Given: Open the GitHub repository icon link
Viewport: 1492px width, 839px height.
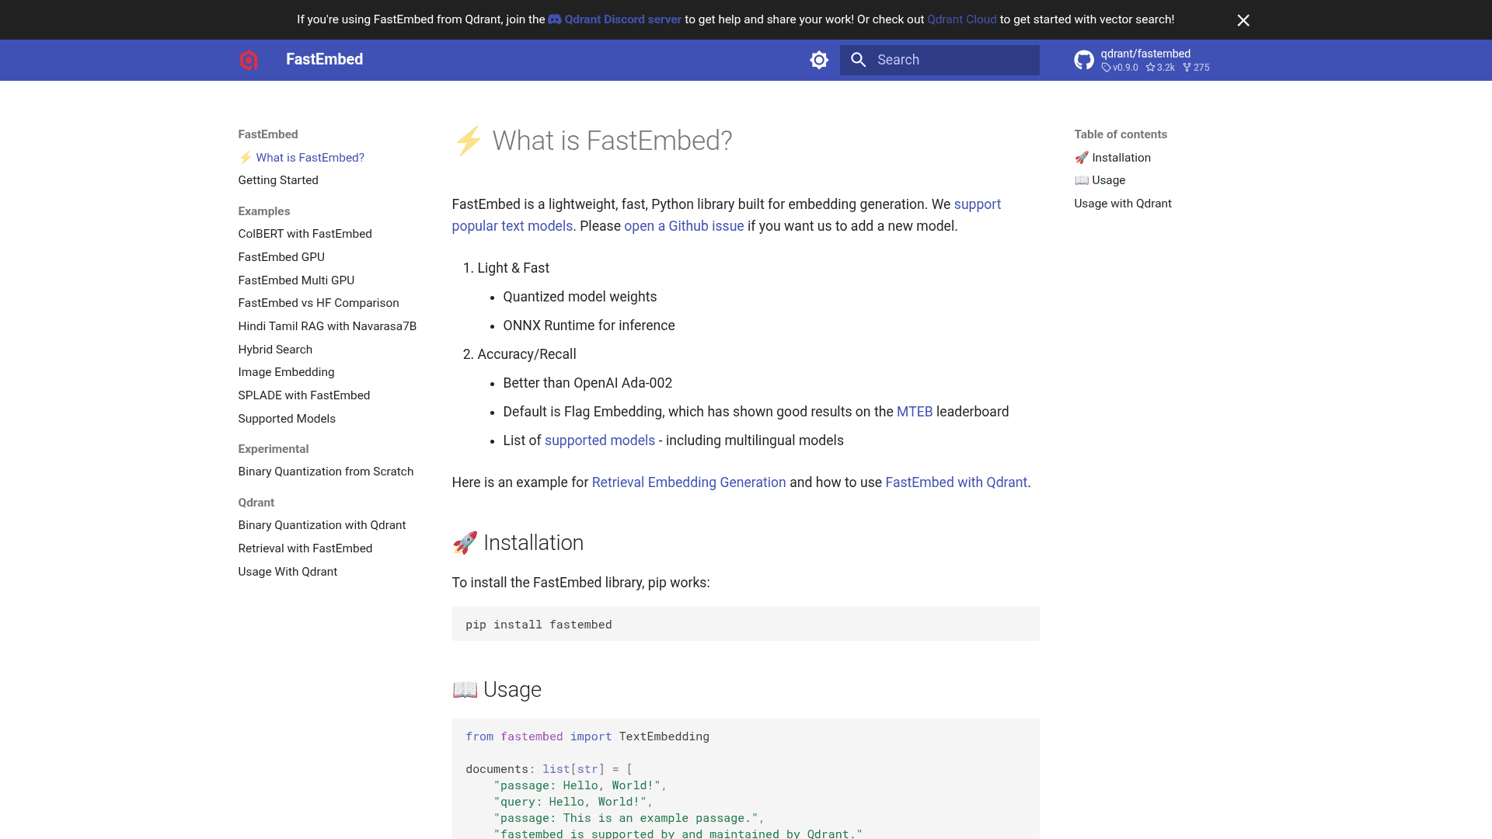Looking at the screenshot, I should pos(1084,60).
